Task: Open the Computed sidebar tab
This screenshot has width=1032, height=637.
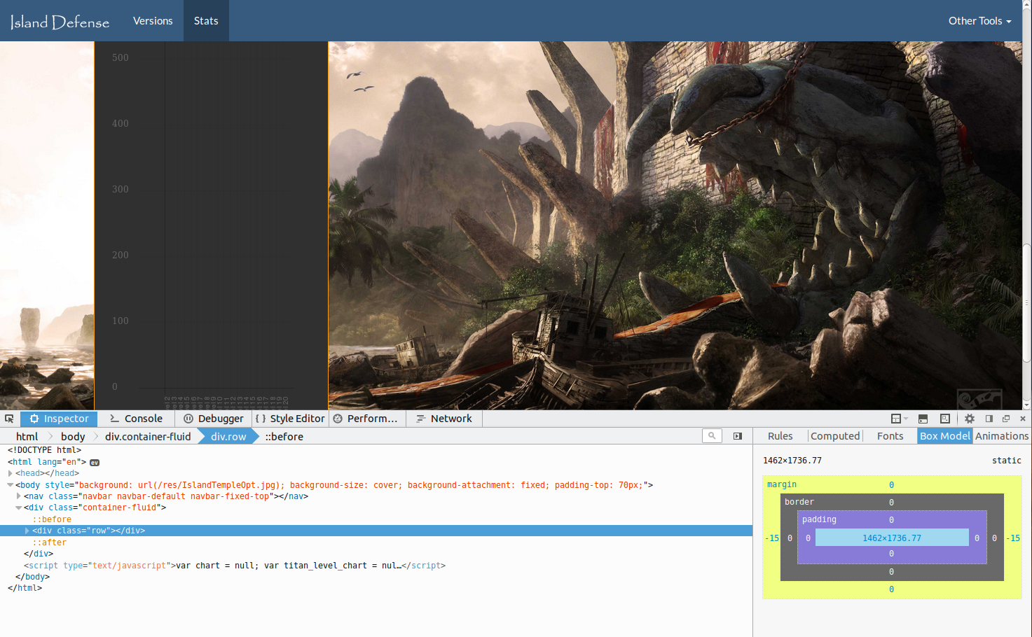Action: 835,436
